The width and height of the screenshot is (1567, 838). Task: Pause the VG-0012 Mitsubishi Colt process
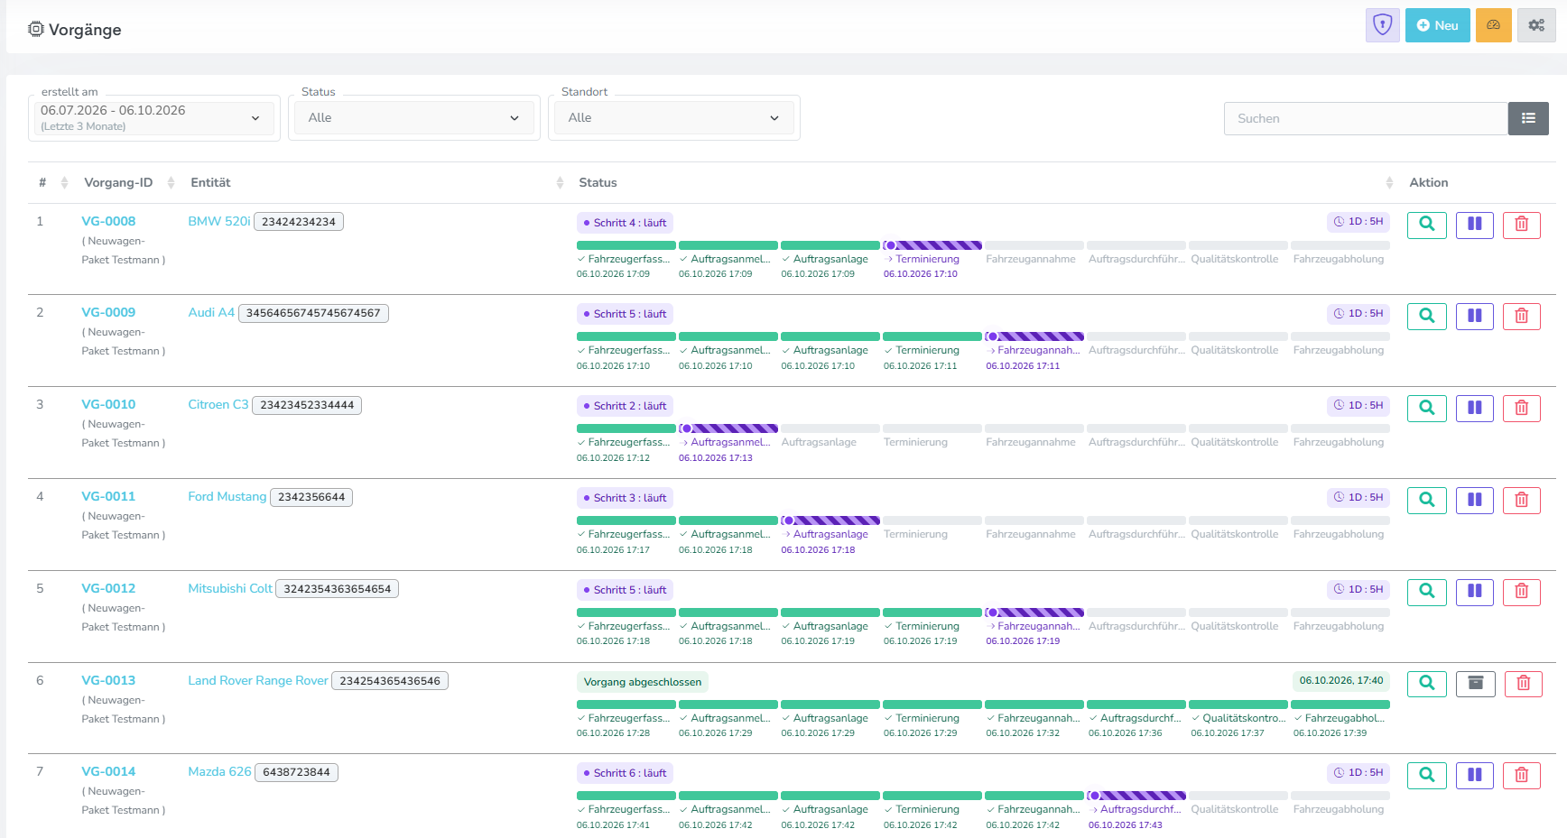(x=1475, y=592)
